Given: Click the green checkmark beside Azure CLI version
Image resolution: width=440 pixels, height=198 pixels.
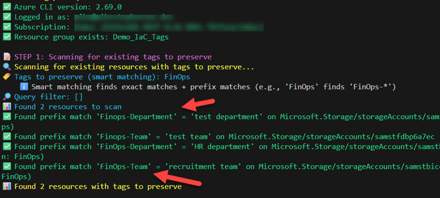Looking at the screenshot, I should click(7, 7).
